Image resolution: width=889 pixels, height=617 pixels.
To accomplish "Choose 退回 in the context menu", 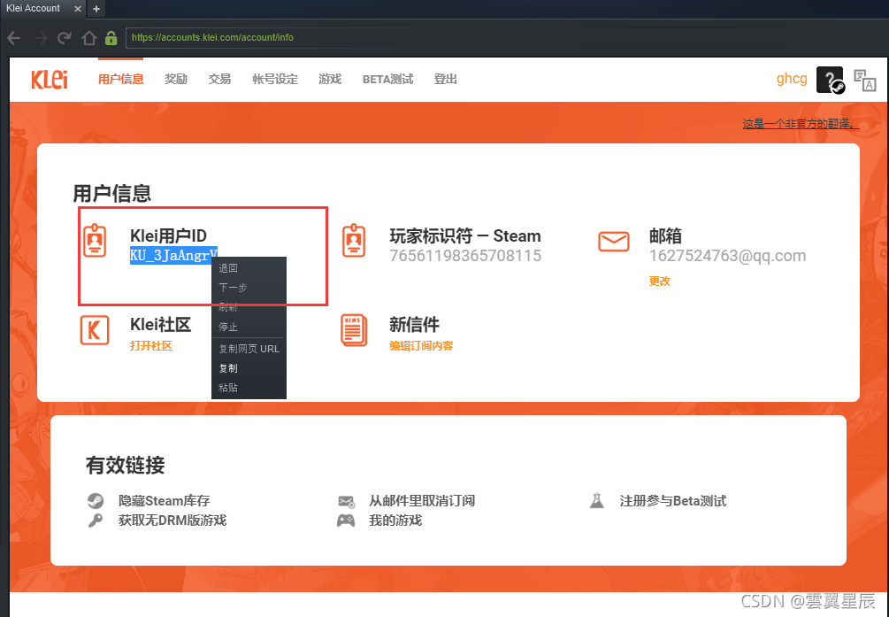I will pyautogui.click(x=249, y=268).
